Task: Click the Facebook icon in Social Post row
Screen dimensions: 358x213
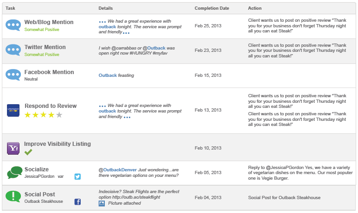Action: point(77,201)
